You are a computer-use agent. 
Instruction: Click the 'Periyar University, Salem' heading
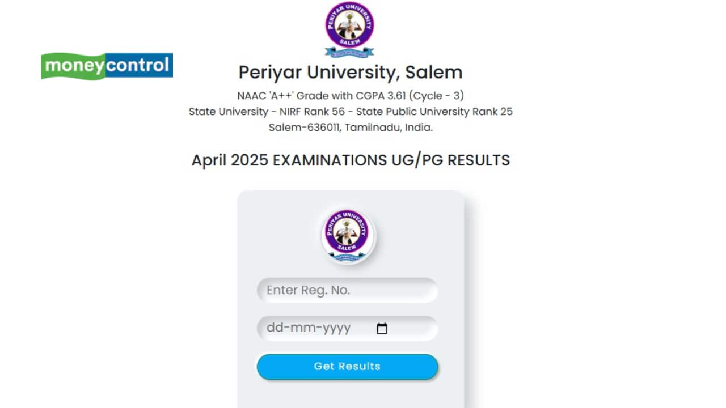[350, 72]
